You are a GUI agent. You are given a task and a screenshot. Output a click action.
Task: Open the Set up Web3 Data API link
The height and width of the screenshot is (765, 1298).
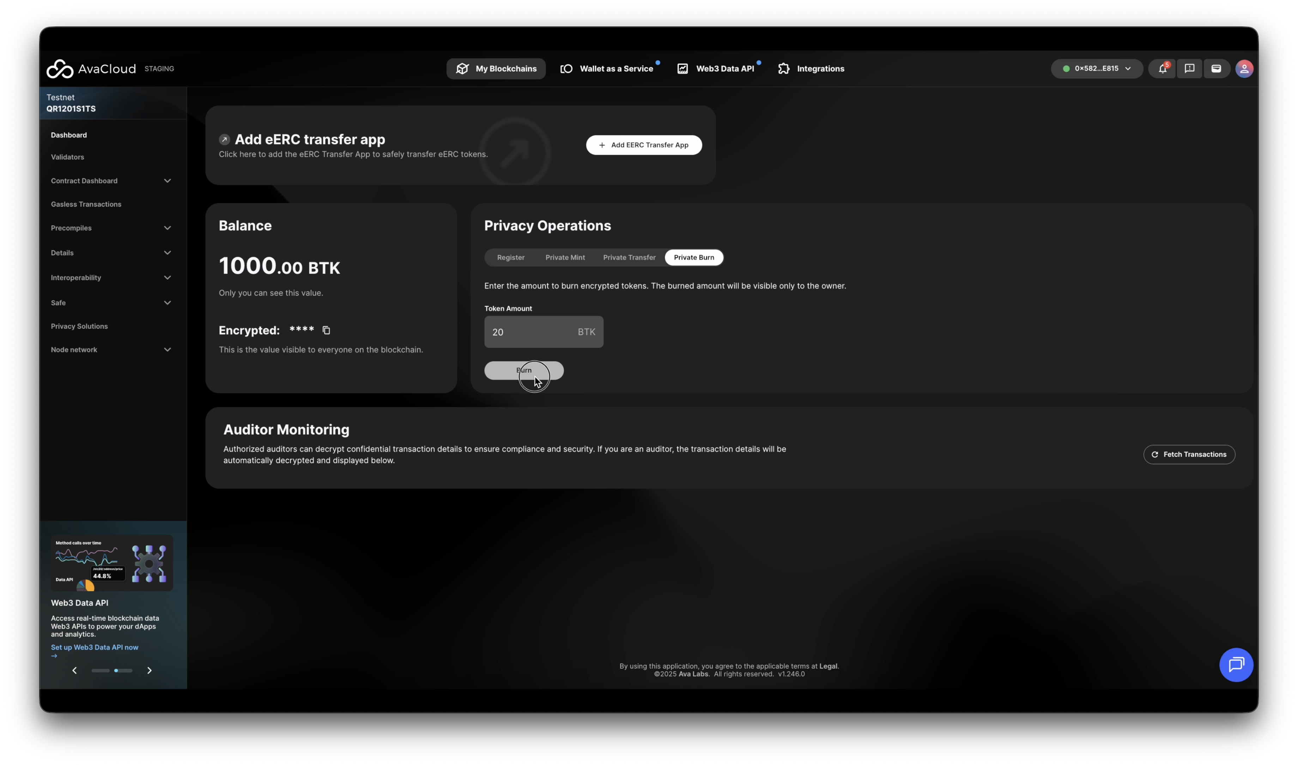click(95, 648)
